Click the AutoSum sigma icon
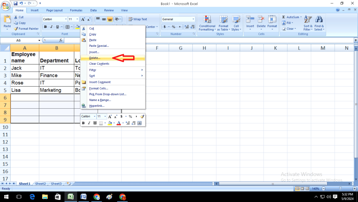The image size is (358, 202). [x=284, y=17]
